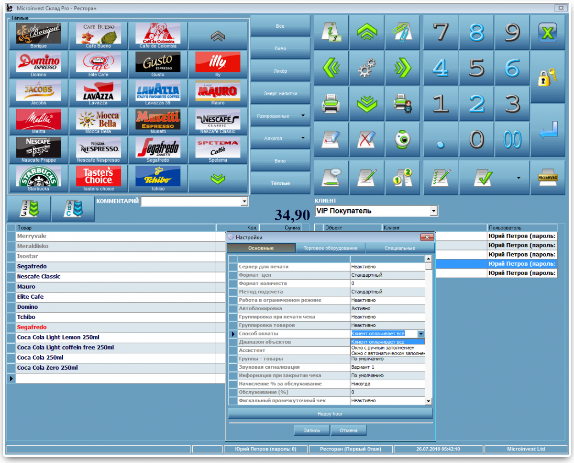
Task: Open the Клиент VIP Покупатель dropdown
Action: point(433,211)
